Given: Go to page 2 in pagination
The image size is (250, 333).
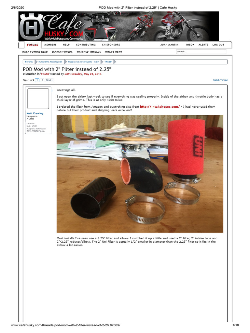Looking at the screenshot, I should (42, 80).
